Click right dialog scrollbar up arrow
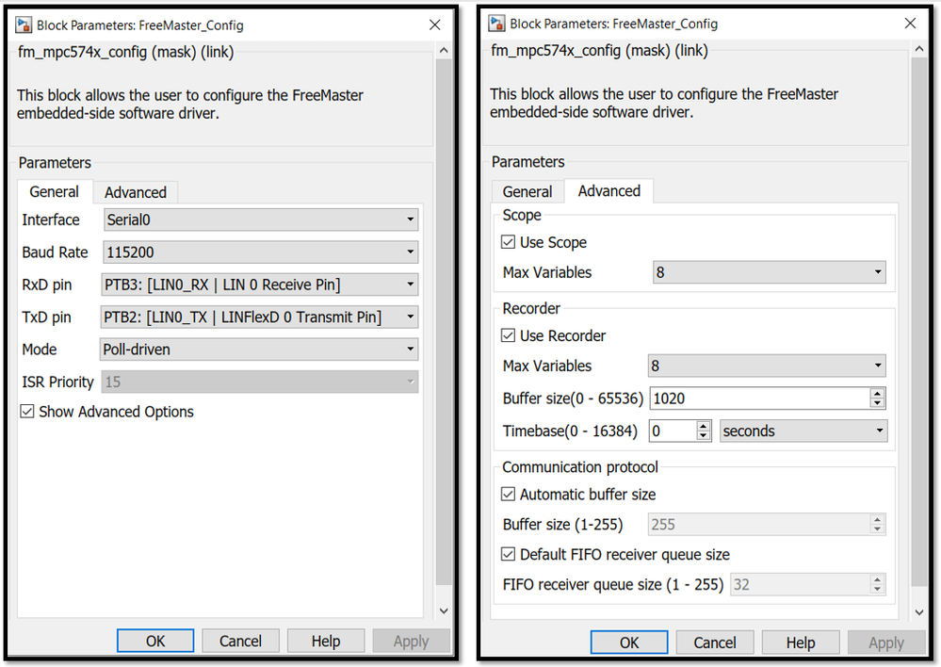Image resolution: width=941 pixels, height=667 pixels. tap(918, 49)
